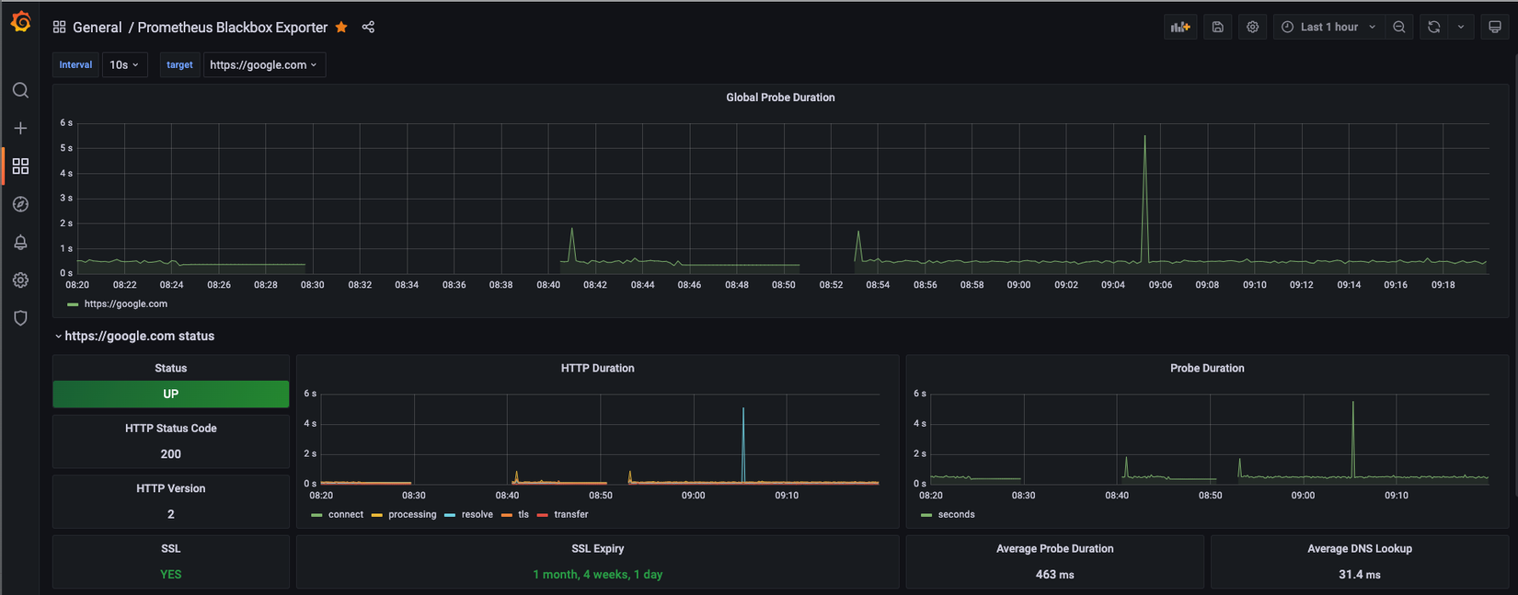The width and height of the screenshot is (1518, 595).
Task: Open the Grafana home logo
Action: [20, 21]
